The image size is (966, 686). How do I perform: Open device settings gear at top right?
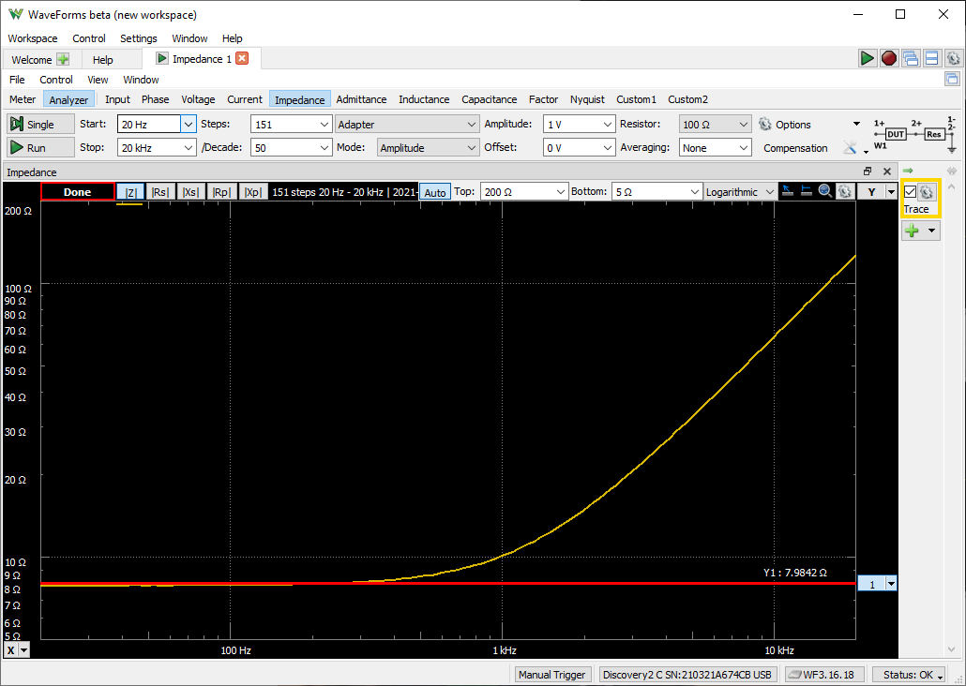(953, 58)
